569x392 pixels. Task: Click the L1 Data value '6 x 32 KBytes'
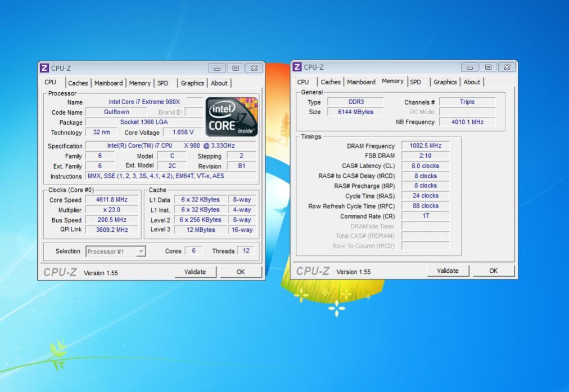tap(200, 200)
